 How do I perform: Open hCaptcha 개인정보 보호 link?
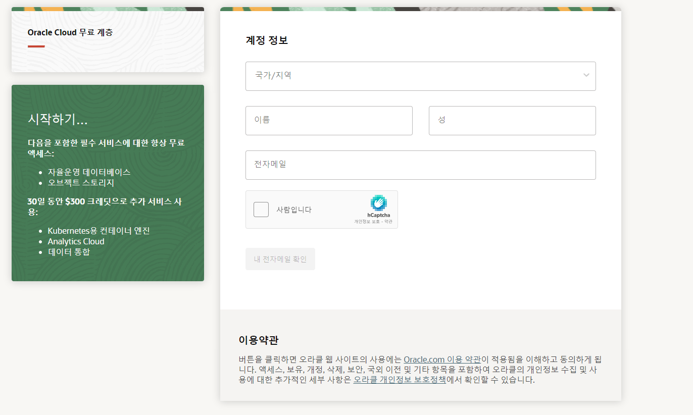(x=366, y=222)
